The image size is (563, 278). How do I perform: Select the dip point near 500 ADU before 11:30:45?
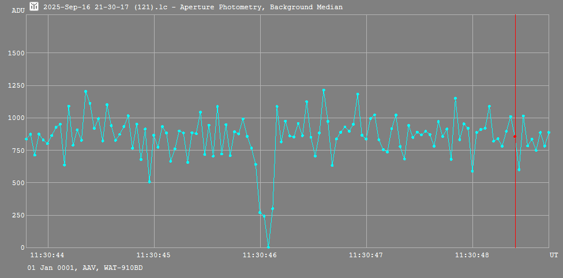149,182
